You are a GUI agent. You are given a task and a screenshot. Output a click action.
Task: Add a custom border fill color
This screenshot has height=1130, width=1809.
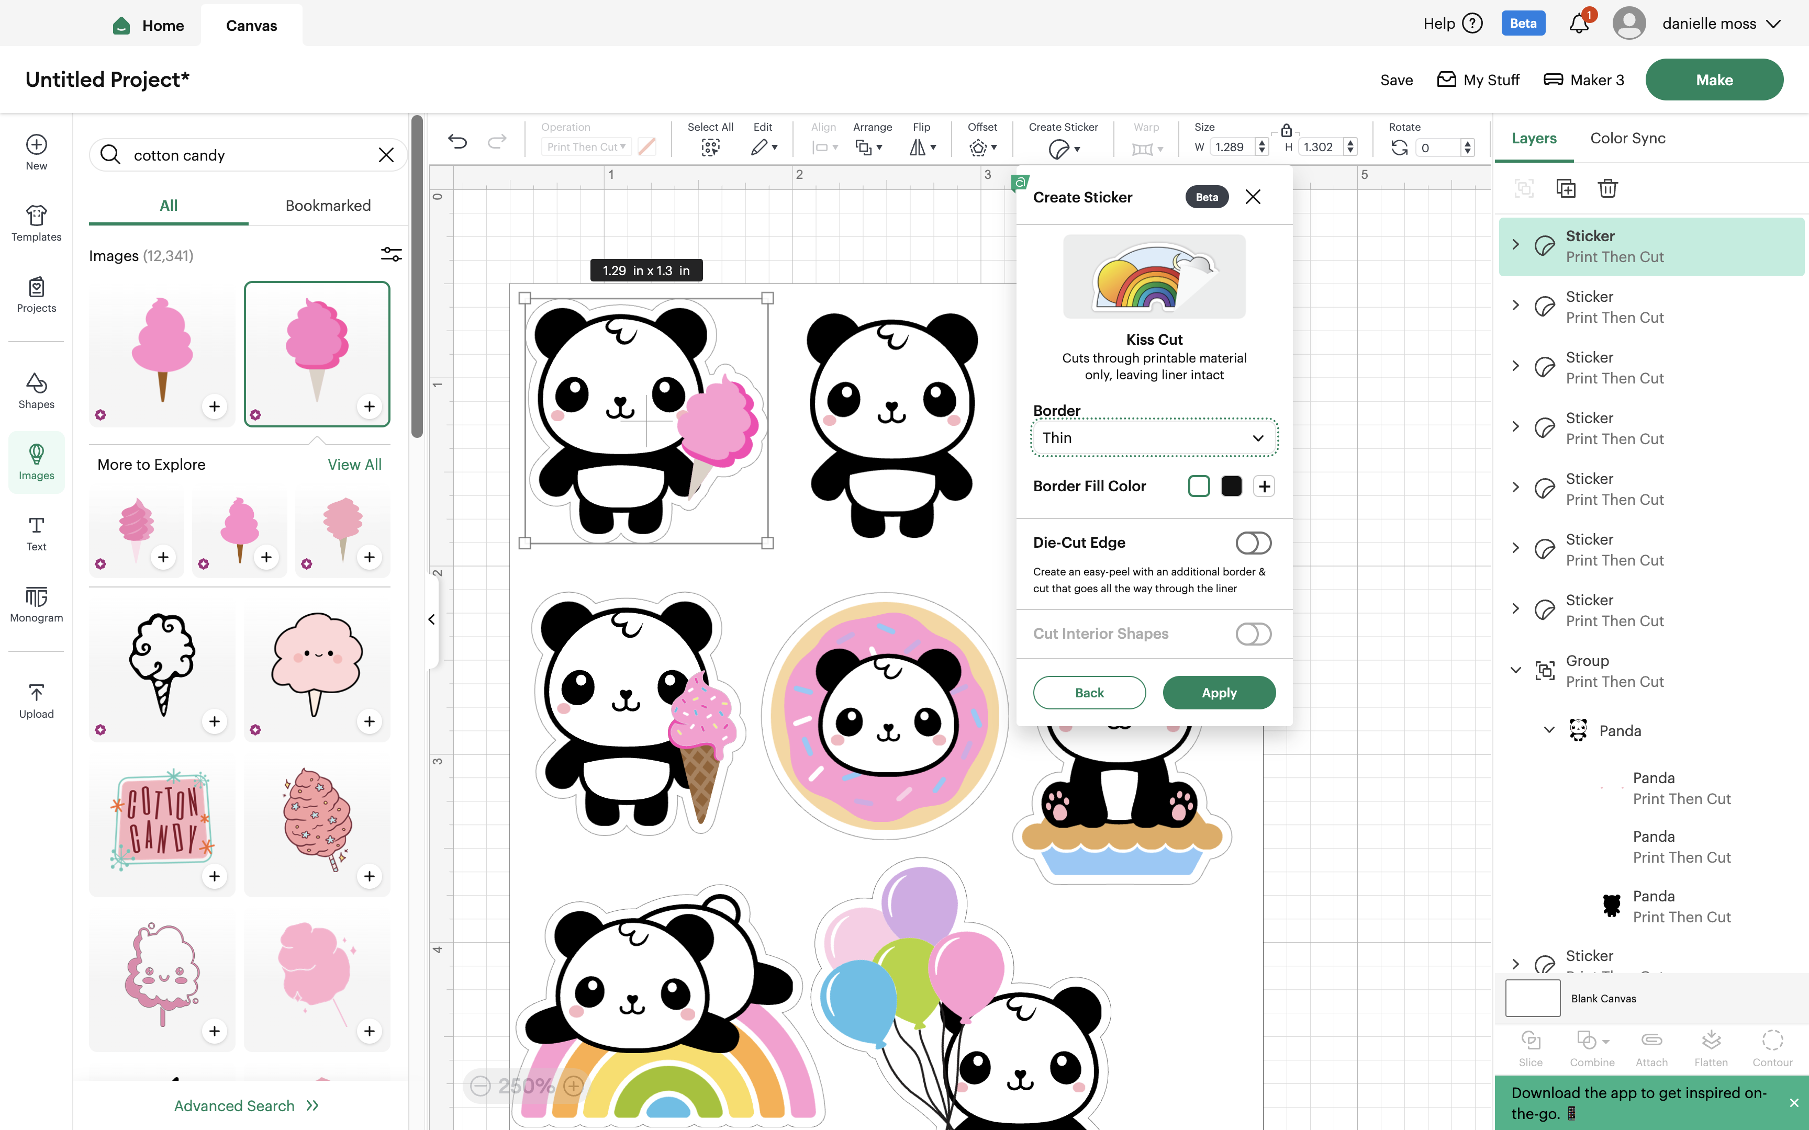pyautogui.click(x=1264, y=486)
